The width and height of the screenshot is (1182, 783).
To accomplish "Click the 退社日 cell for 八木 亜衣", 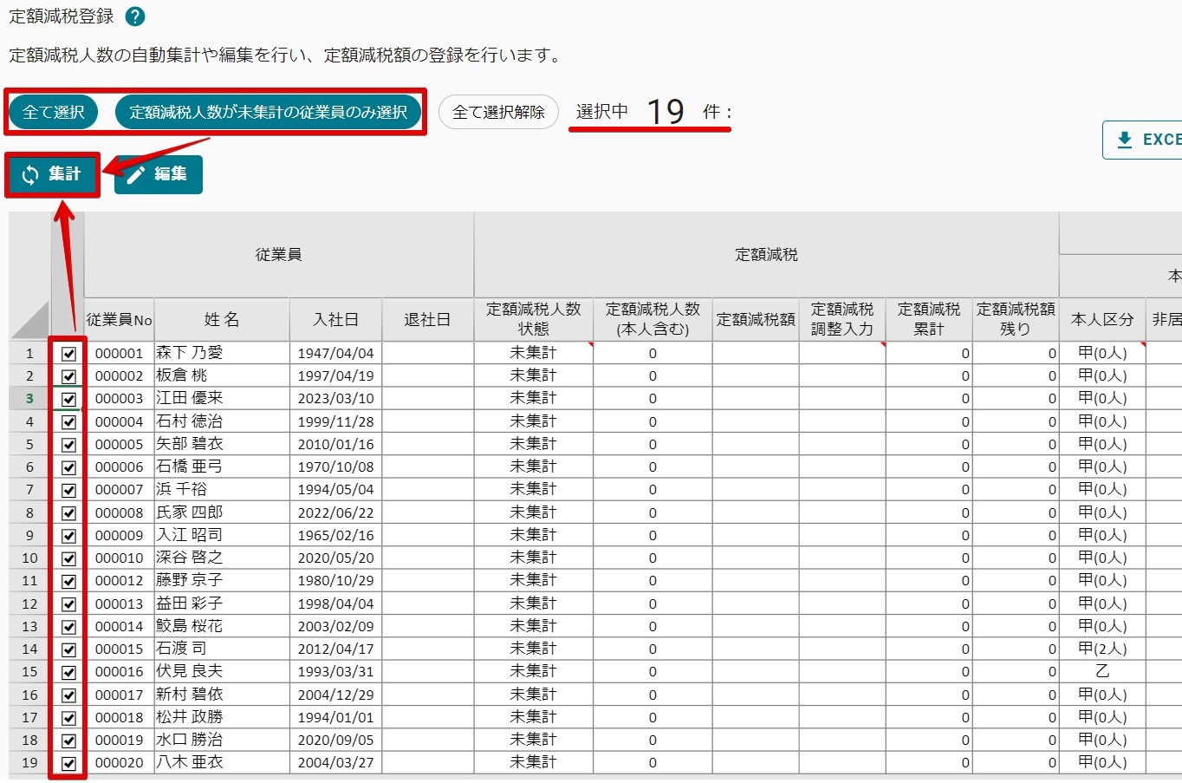I will (428, 763).
